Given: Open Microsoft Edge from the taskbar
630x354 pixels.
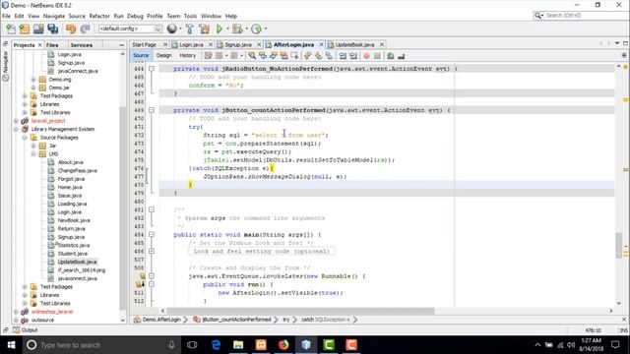Looking at the screenshot, I should 216,345.
